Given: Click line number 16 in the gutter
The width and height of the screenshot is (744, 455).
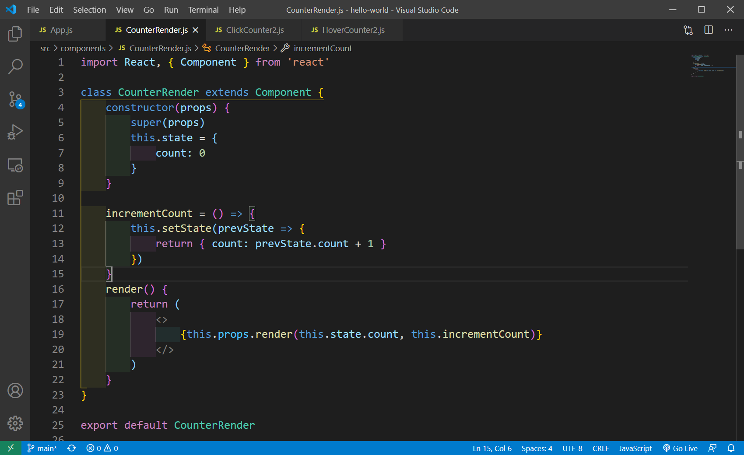Looking at the screenshot, I should 58,289.
